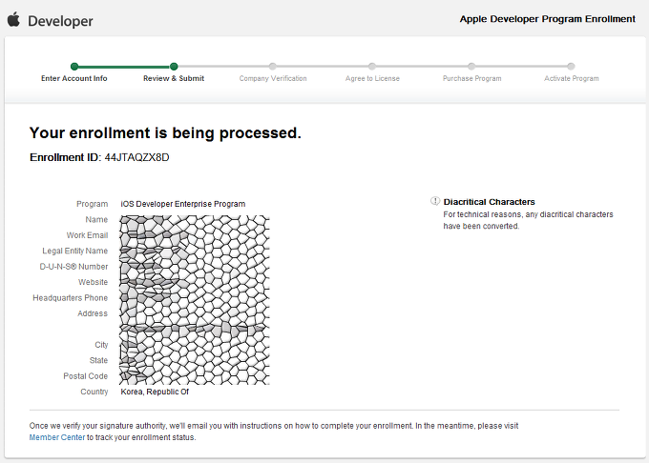Viewport: 649px width, 463px height.
Task: Click the City field label
Action: tap(101, 345)
